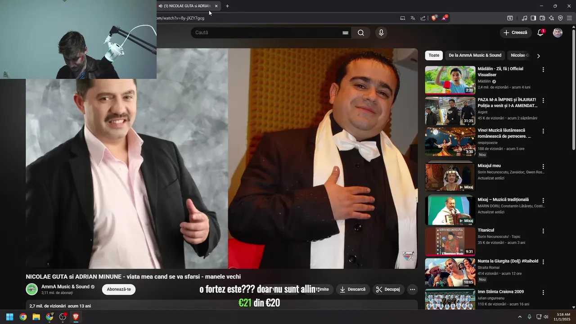Open options menu for PAZA M-A ÎMPINS video
The width and height of the screenshot is (576, 324).
pos(543,100)
